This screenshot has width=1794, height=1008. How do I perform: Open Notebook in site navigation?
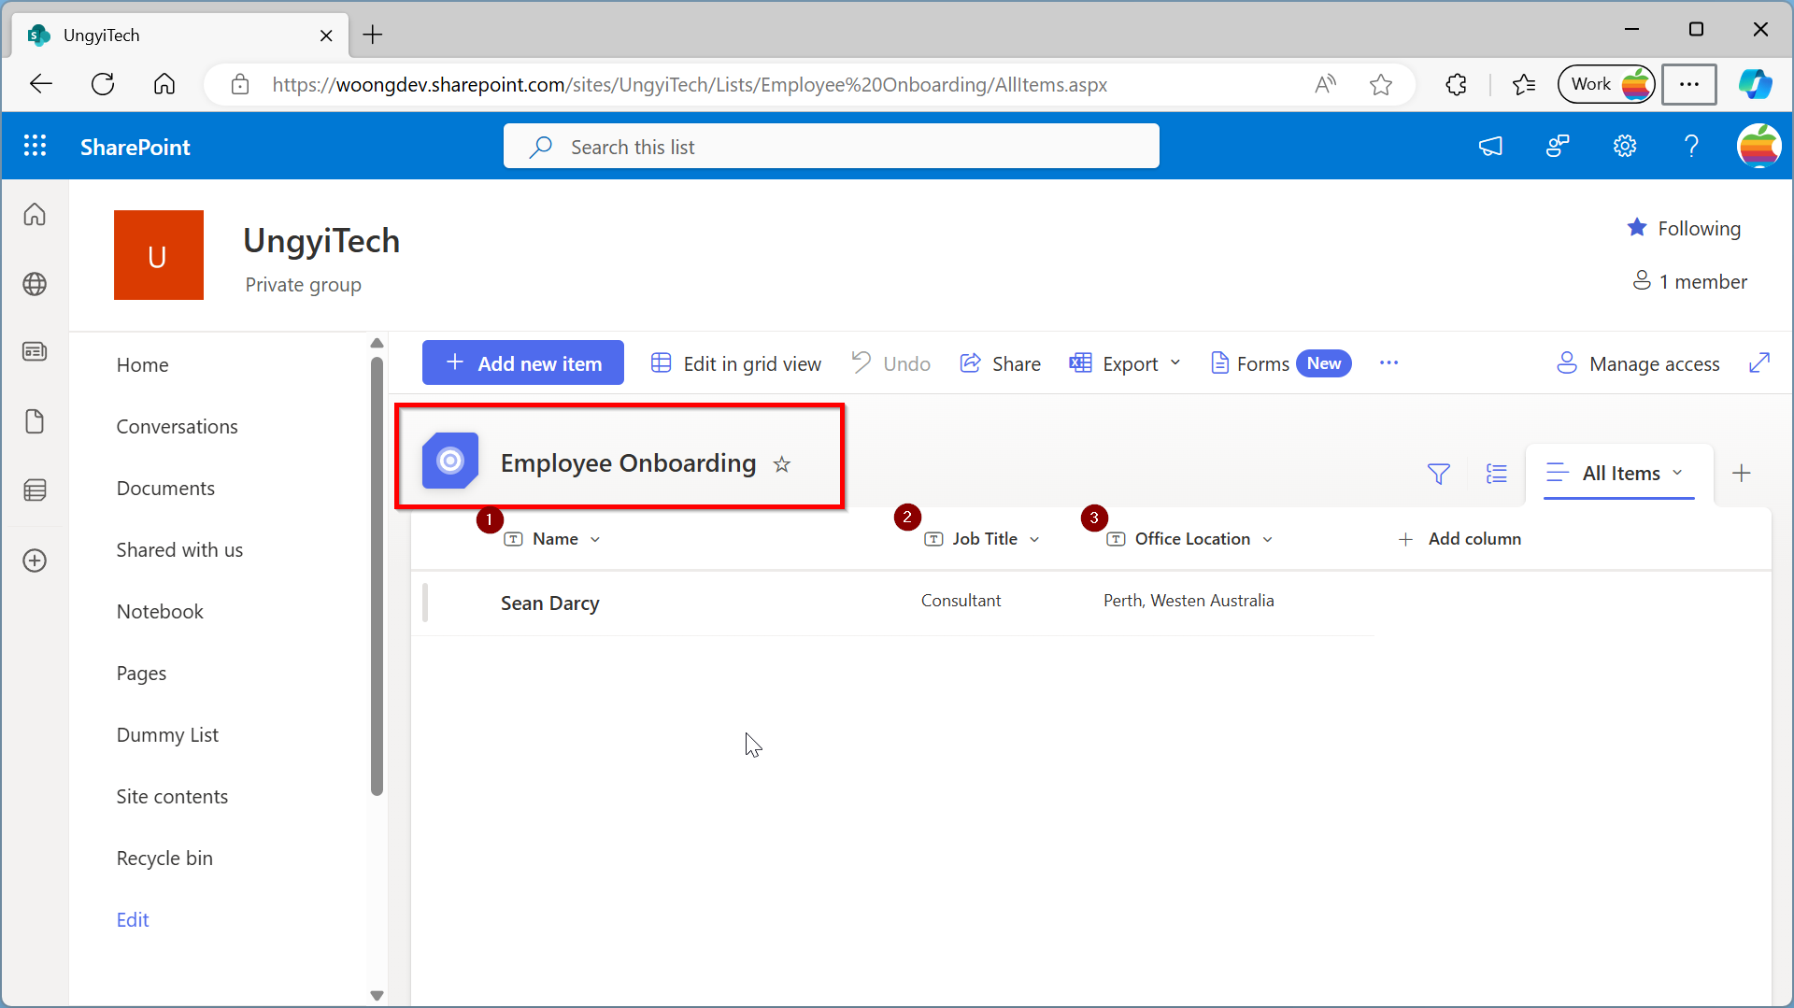coord(160,612)
